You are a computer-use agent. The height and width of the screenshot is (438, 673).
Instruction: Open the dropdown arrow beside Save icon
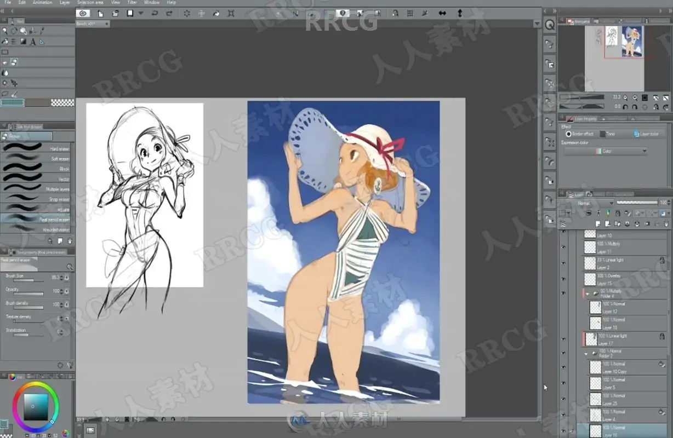(x=141, y=13)
